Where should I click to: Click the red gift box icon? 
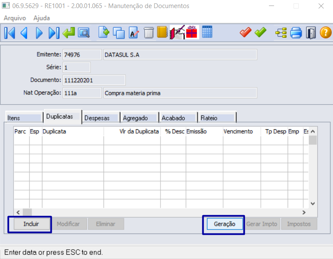[x=192, y=32]
